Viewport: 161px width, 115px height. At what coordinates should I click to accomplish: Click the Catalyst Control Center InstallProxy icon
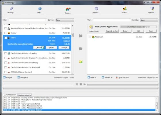(x=9, y=63)
